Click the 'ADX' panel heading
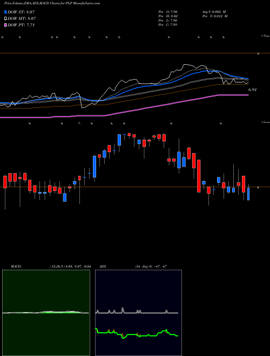Viewport: 270px width, 356px height. [x=103, y=266]
